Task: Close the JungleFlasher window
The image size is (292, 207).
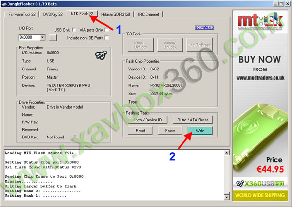Action: tap(288, 4)
